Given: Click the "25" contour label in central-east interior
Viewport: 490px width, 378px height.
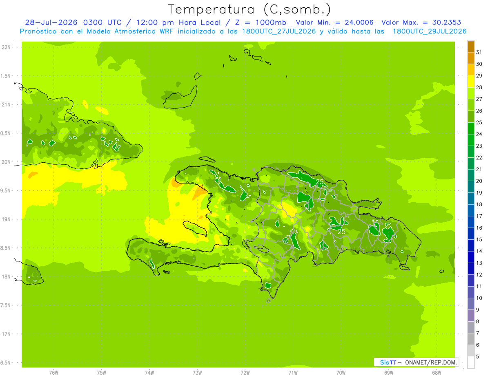Looking at the screenshot, I should pos(342,232).
